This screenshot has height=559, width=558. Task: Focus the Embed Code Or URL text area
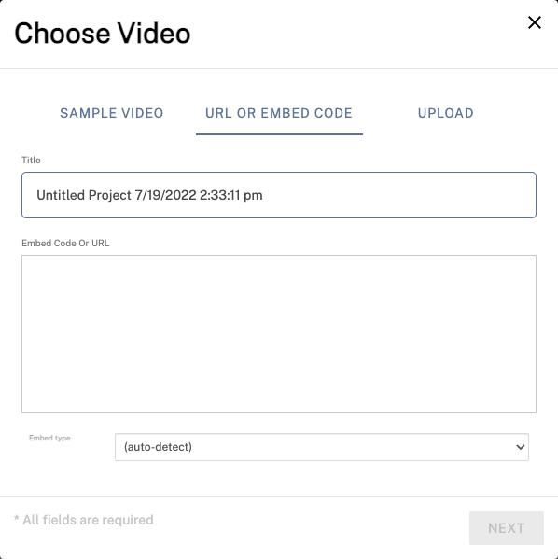tap(279, 334)
